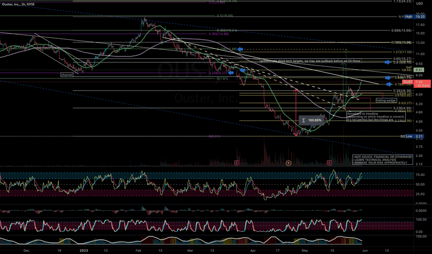Click the 0.236(4.06) Fibonacci label
Viewport: 432px width, 254px height.
(402, 121)
